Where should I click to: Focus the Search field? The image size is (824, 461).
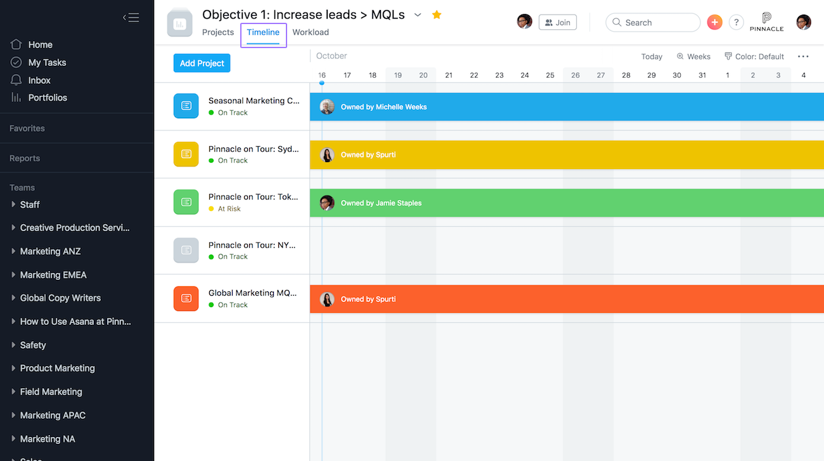pyautogui.click(x=653, y=22)
